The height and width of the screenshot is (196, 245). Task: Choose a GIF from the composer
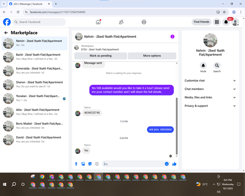coord(97,164)
